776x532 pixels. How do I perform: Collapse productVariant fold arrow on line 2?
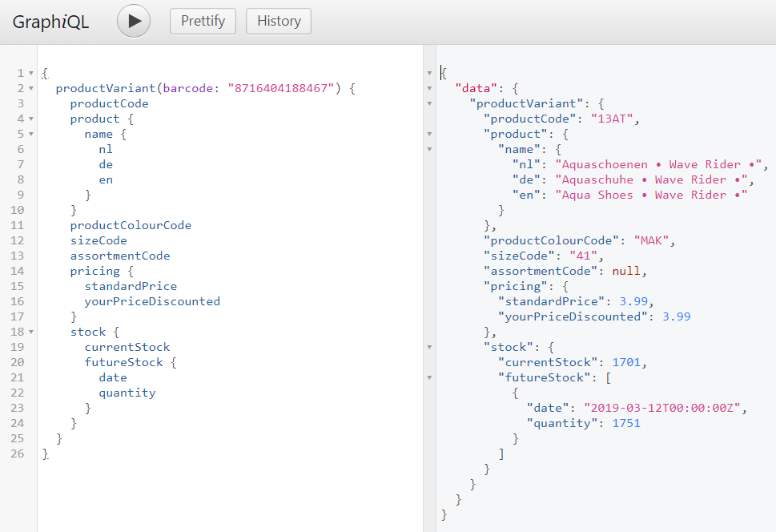click(30, 89)
